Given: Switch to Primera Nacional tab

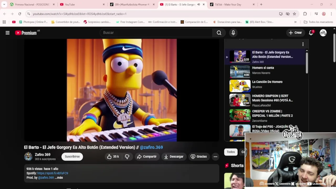Looking at the screenshot, I should coord(31,4).
